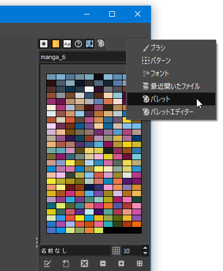Select パレットエディター in the menu
The image size is (223, 271).
[x=171, y=112]
